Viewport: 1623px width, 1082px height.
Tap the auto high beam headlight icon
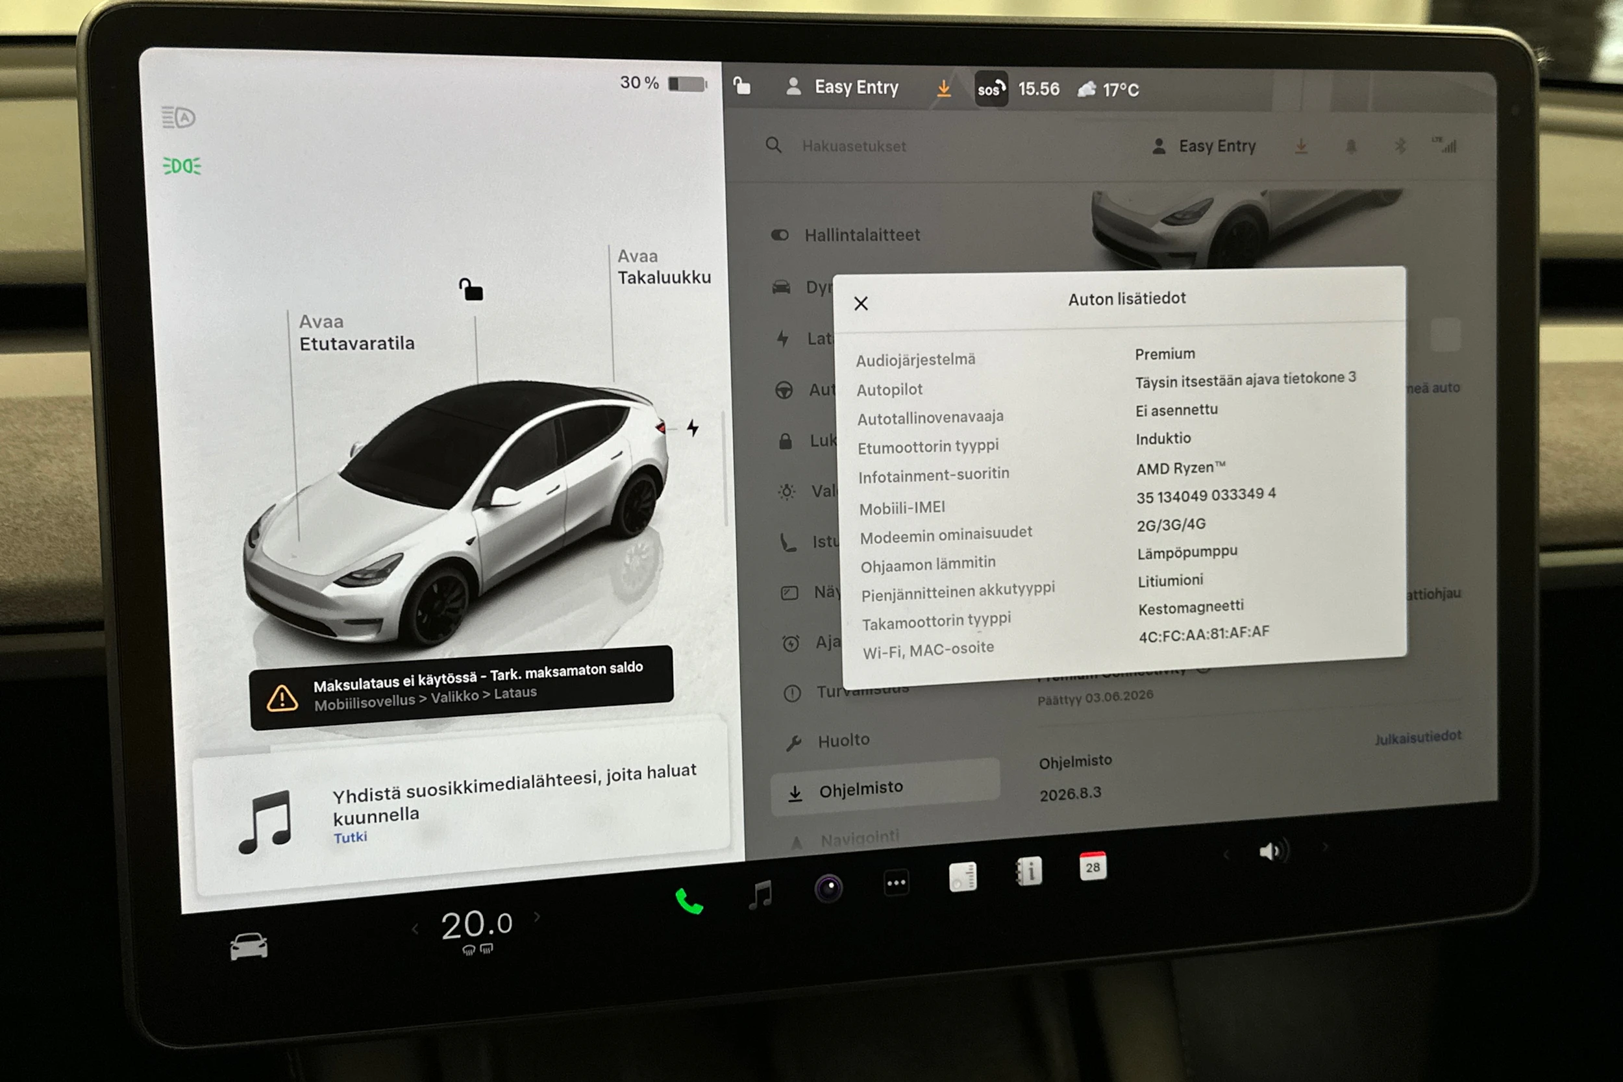point(179,117)
